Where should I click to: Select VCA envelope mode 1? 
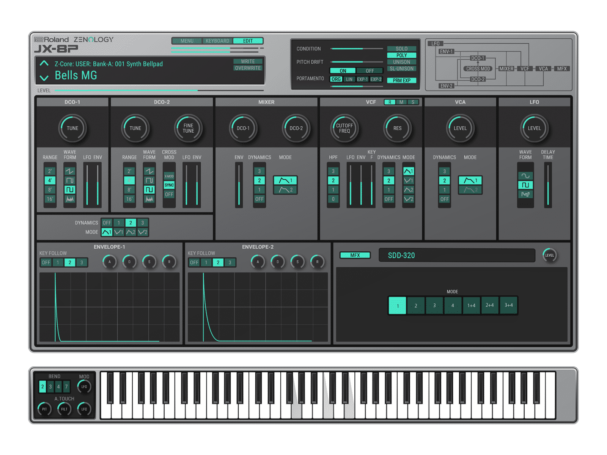(x=470, y=180)
